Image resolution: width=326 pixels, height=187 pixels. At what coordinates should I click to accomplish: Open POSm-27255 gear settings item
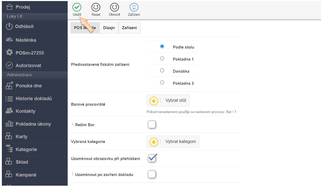(29, 53)
